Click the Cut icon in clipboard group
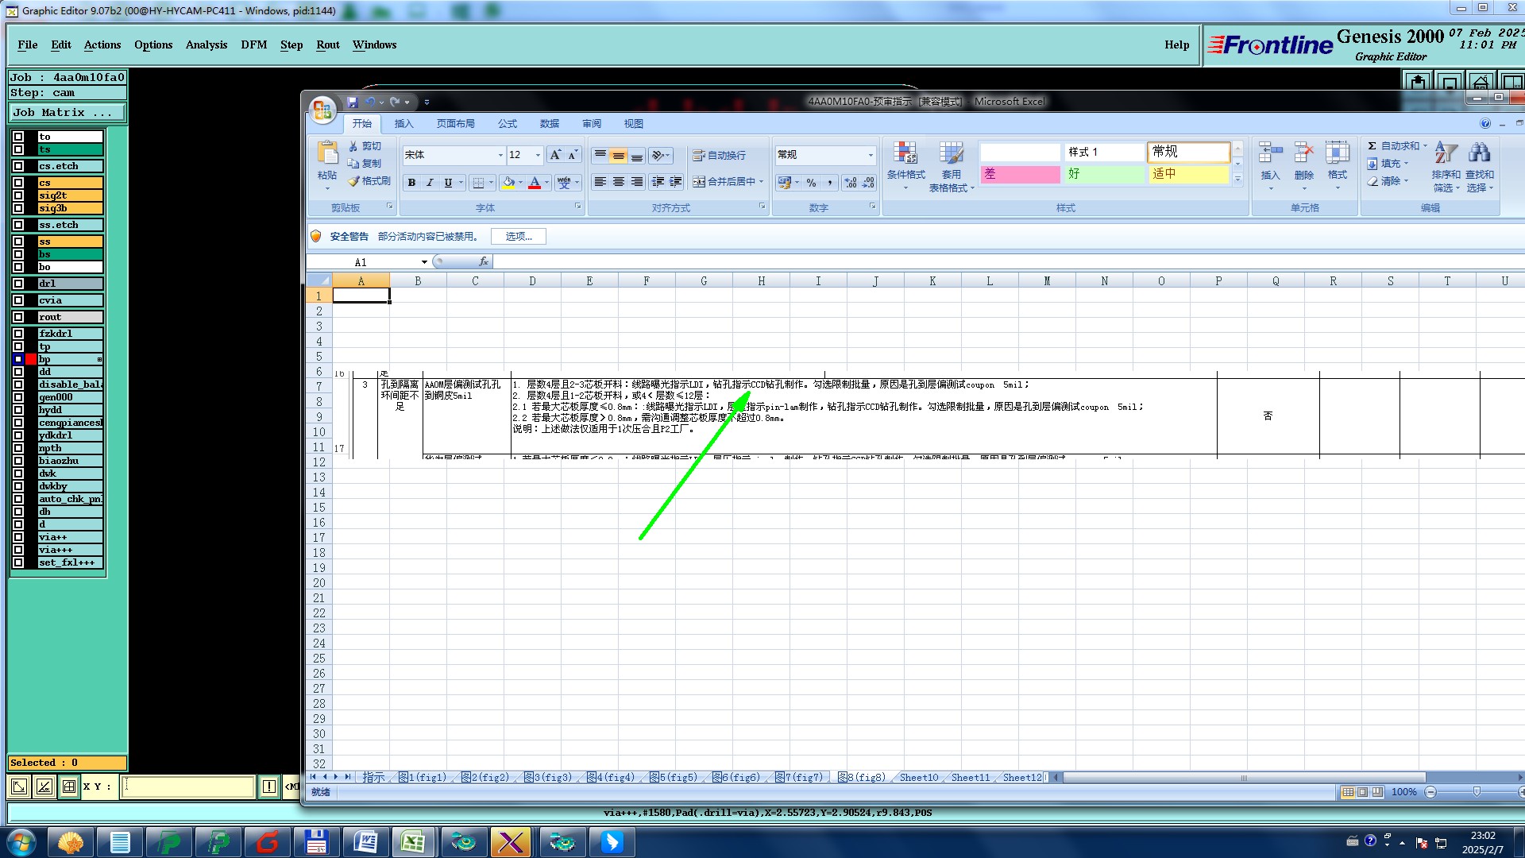This screenshot has height=858, width=1525. [353, 146]
